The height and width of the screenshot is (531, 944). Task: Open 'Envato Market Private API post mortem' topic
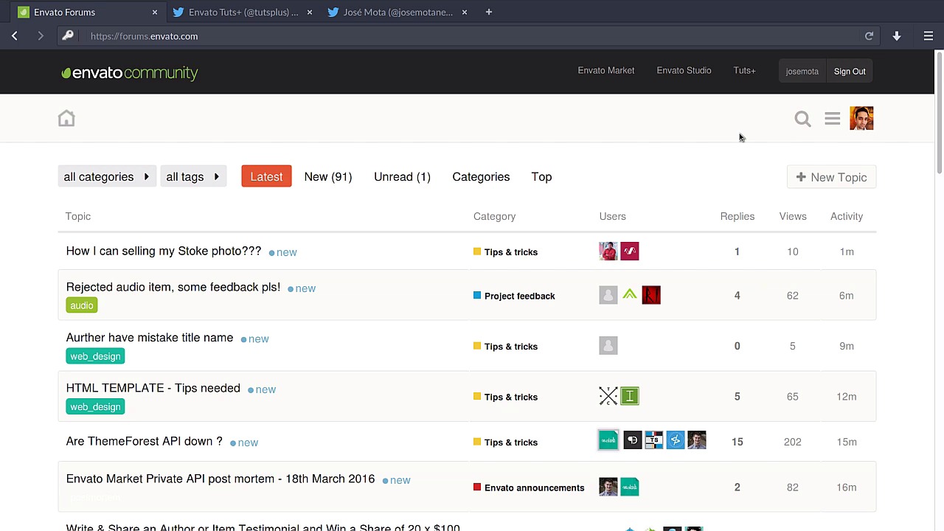click(221, 479)
